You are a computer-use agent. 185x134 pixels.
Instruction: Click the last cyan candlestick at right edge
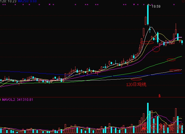(182, 42)
